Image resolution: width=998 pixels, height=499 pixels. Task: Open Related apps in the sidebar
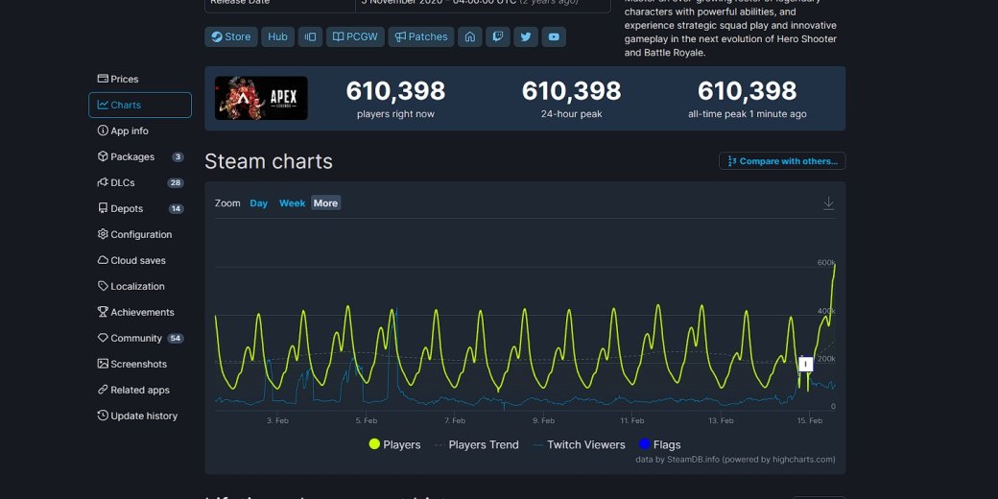[x=140, y=391]
